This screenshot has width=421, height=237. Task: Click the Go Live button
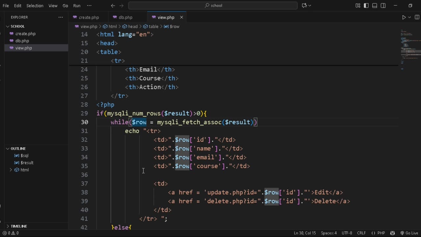409,233
